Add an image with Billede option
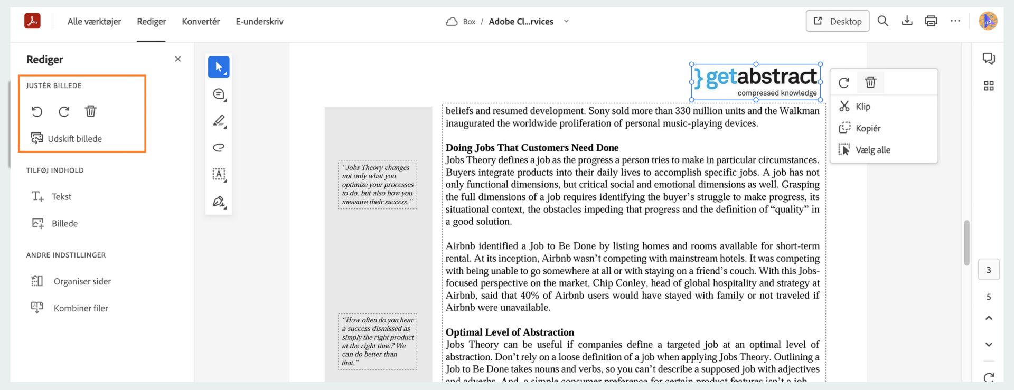Viewport: 1014px width, 390px height. point(55,223)
